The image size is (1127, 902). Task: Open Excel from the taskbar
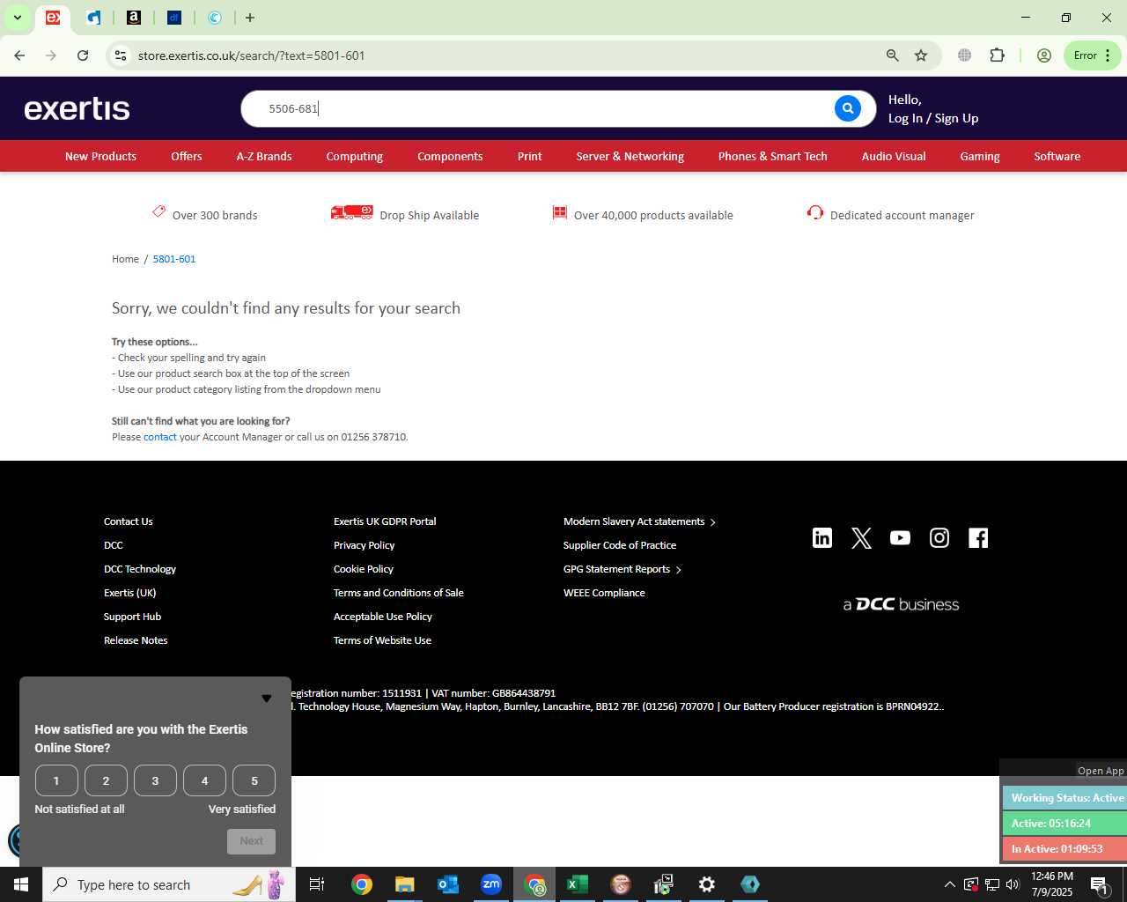pos(577,884)
